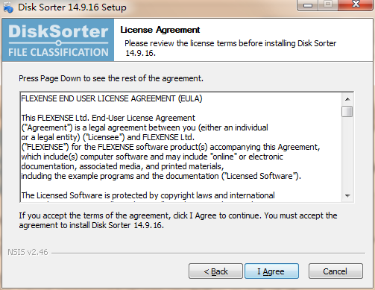Click the NSIS v2.46 branding text
Viewport: 375px width, 290px height.
tap(28, 252)
